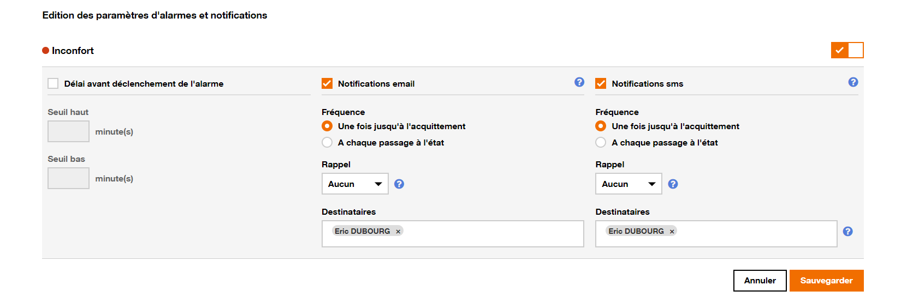907x297 pixels.
Task: Open the sms Rappel dropdown
Action: [629, 184]
